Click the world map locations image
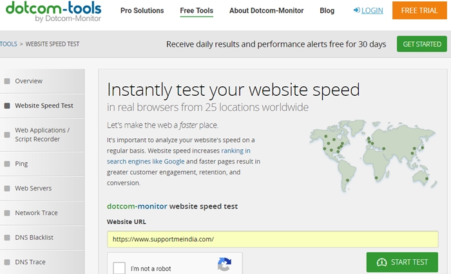Screen dimensions: 451x274 pyautogui.click(x=373, y=156)
